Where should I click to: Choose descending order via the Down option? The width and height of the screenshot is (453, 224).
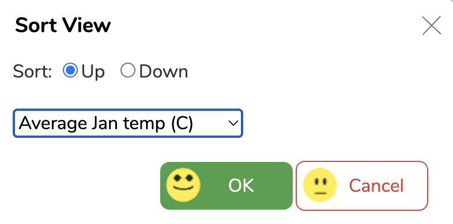[x=128, y=70]
